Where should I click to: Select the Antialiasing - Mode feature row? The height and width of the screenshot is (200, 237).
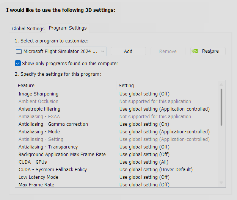(116, 132)
